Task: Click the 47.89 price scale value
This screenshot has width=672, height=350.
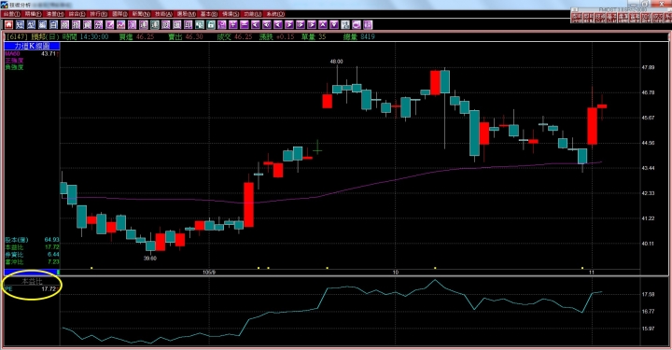Action: click(648, 68)
